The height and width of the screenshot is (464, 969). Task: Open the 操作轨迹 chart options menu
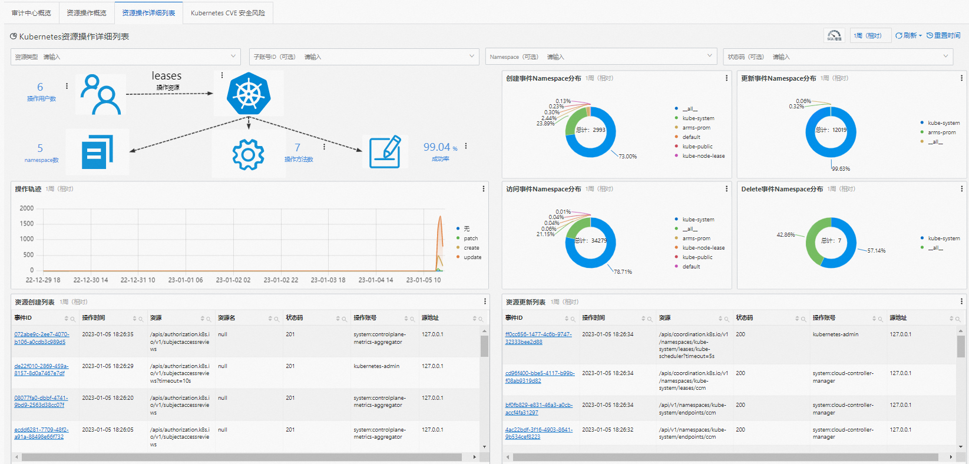click(484, 189)
